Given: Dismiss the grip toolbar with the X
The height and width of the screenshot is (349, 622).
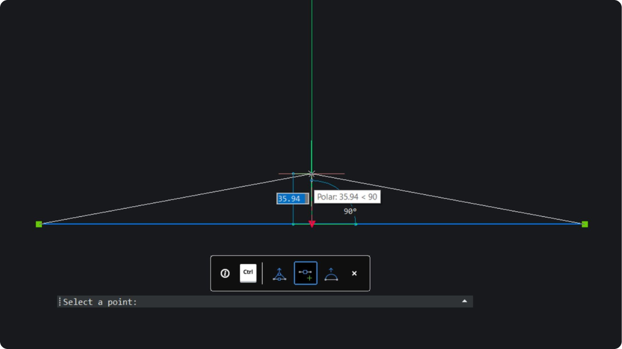Looking at the screenshot, I should tap(354, 273).
